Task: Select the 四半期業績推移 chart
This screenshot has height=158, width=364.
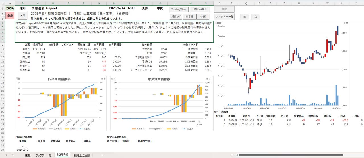Action: (x=61, y=103)
